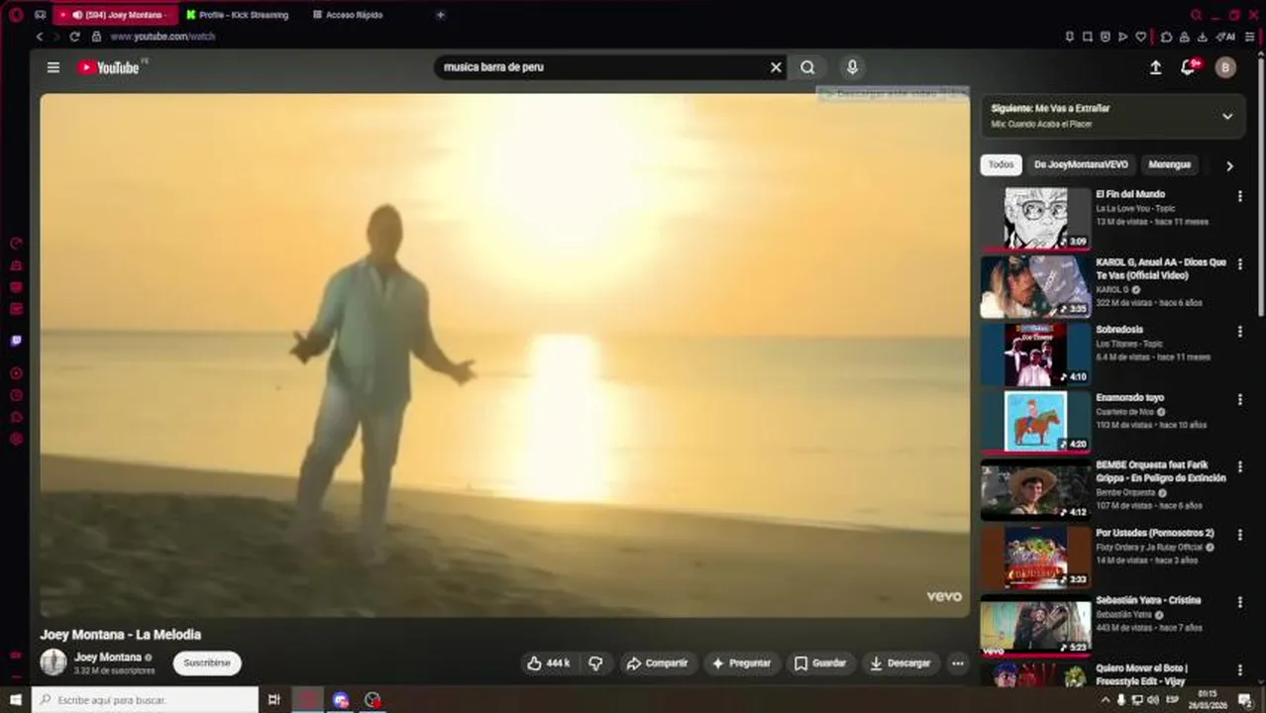Open the KAROL G Dices Que Te Vas thumbnail
The image size is (1266, 713).
pyautogui.click(x=1036, y=287)
